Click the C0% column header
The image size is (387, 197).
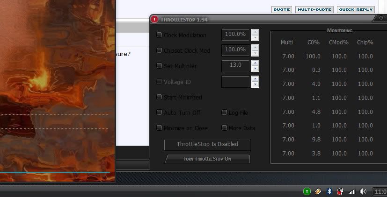tap(314, 42)
